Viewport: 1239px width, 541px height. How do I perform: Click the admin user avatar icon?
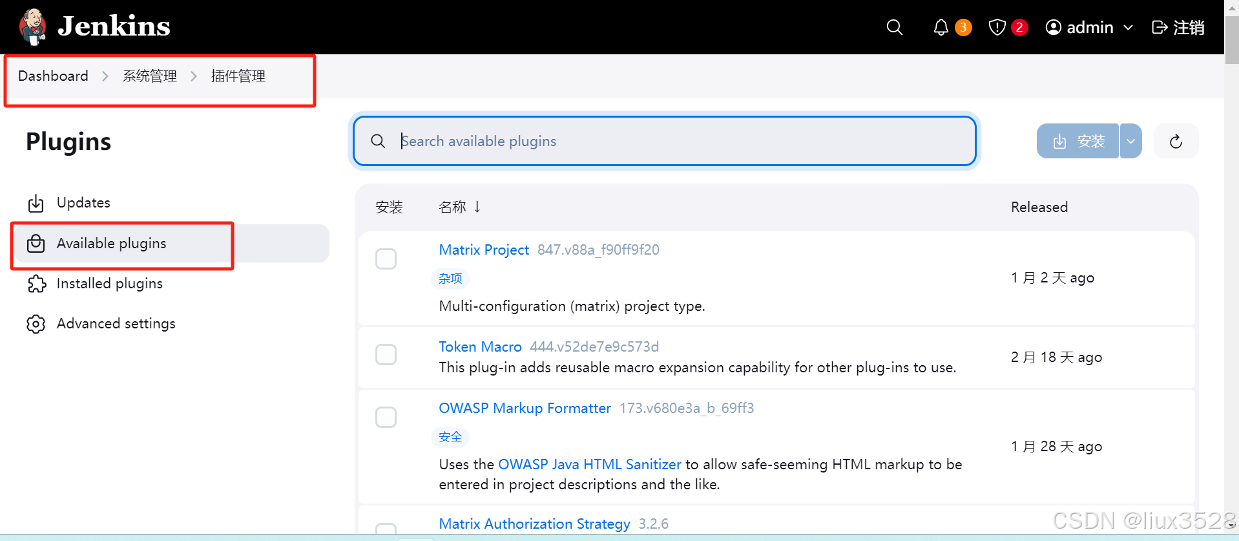[1053, 27]
